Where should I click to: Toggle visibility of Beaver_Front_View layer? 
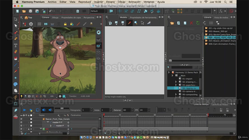(21, 119)
